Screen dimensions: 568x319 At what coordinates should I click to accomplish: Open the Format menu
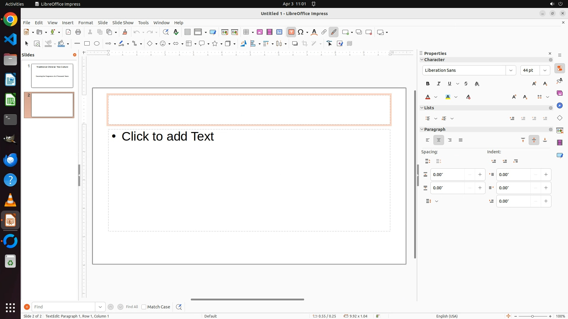[x=85, y=23]
